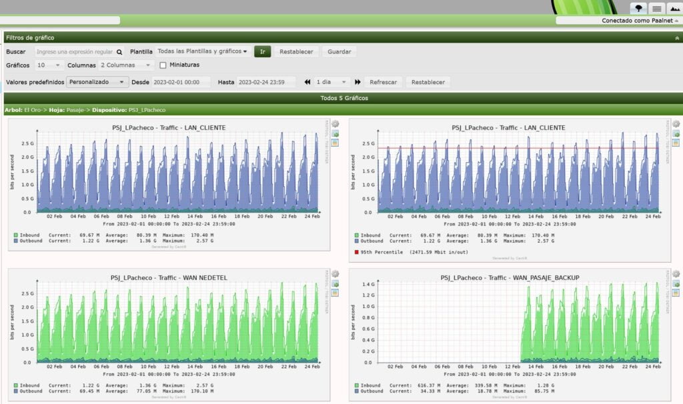Open the list view tab icon
This screenshot has width=683, height=404.
656,8
